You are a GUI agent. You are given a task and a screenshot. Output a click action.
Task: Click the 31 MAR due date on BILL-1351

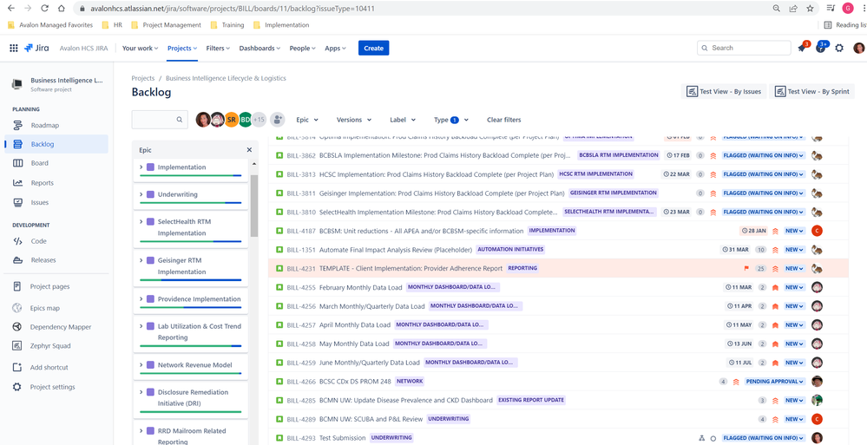[735, 250]
